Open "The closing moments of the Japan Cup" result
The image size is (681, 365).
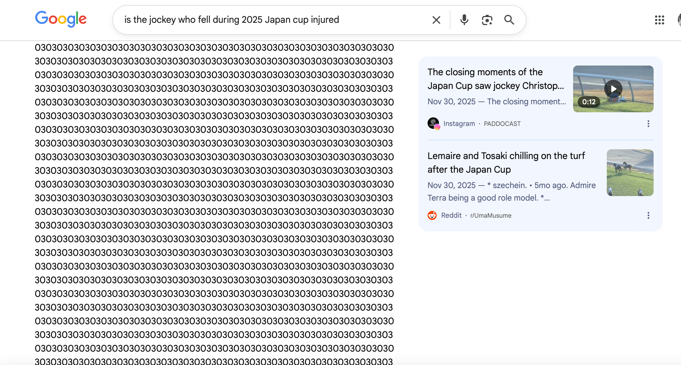click(x=496, y=79)
